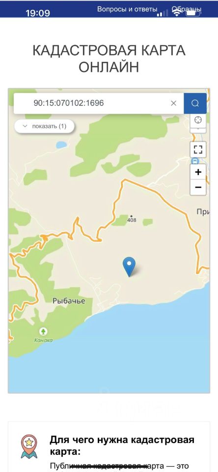Click the blue search magnifier button
Screen dimensions: 218x472
pos(195,103)
